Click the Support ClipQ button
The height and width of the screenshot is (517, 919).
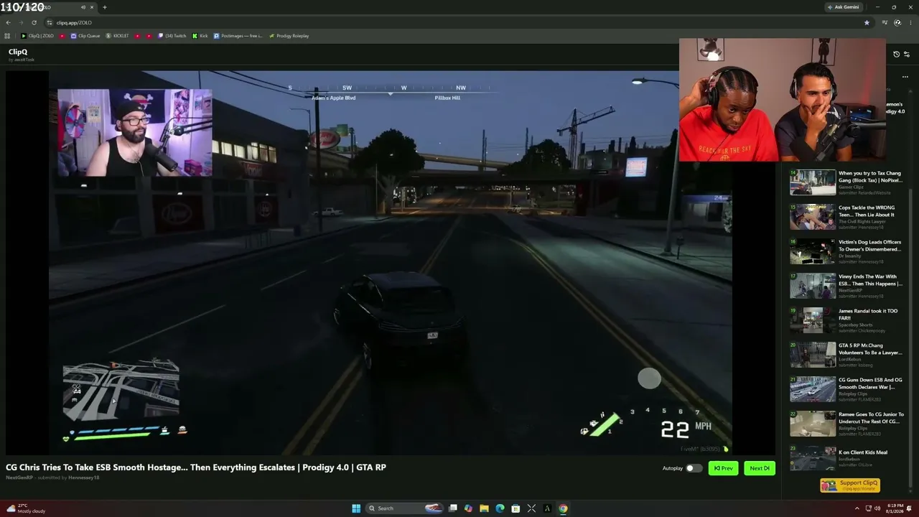pos(850,485)
